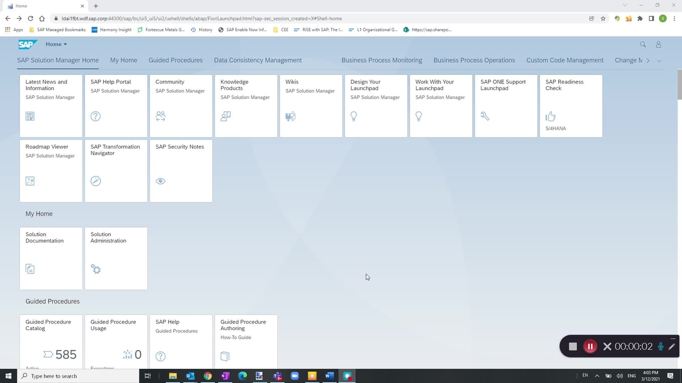Open the Apps shortcut in the bookmarks bar
The image size is (682, 383).
click(x=14, y=30)
